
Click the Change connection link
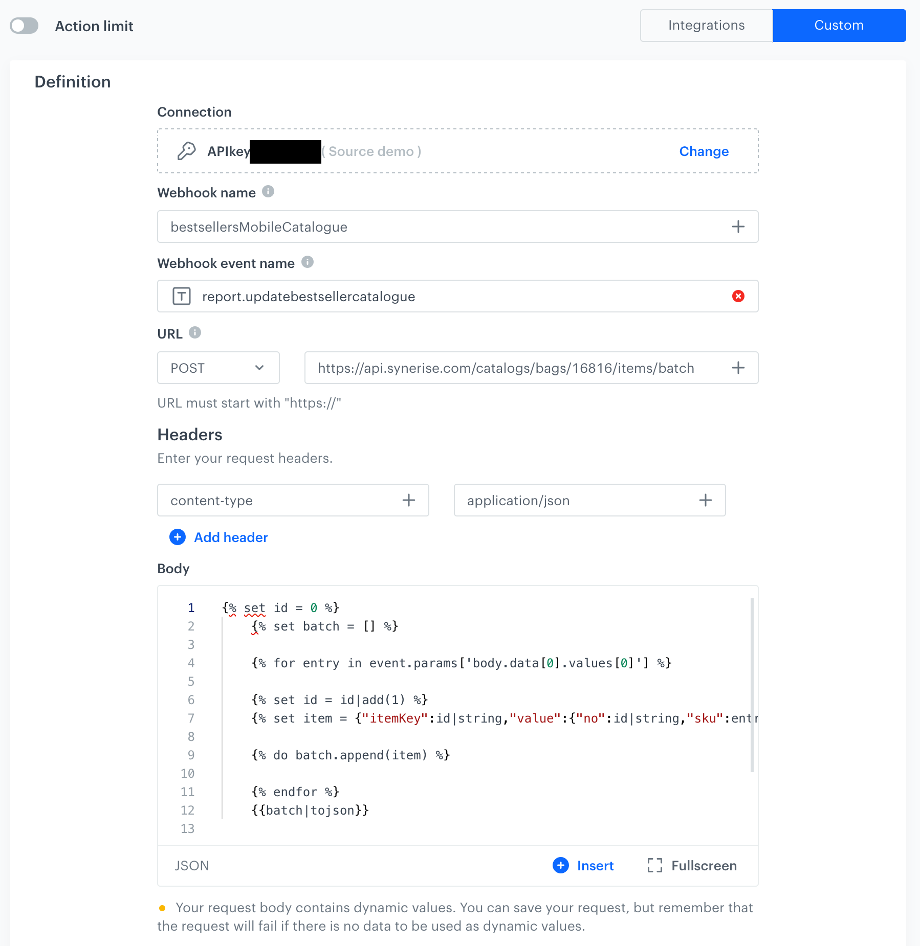point(704,151)
